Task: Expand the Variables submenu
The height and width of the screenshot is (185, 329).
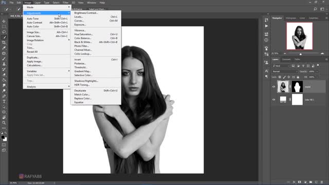Action: 47,71
